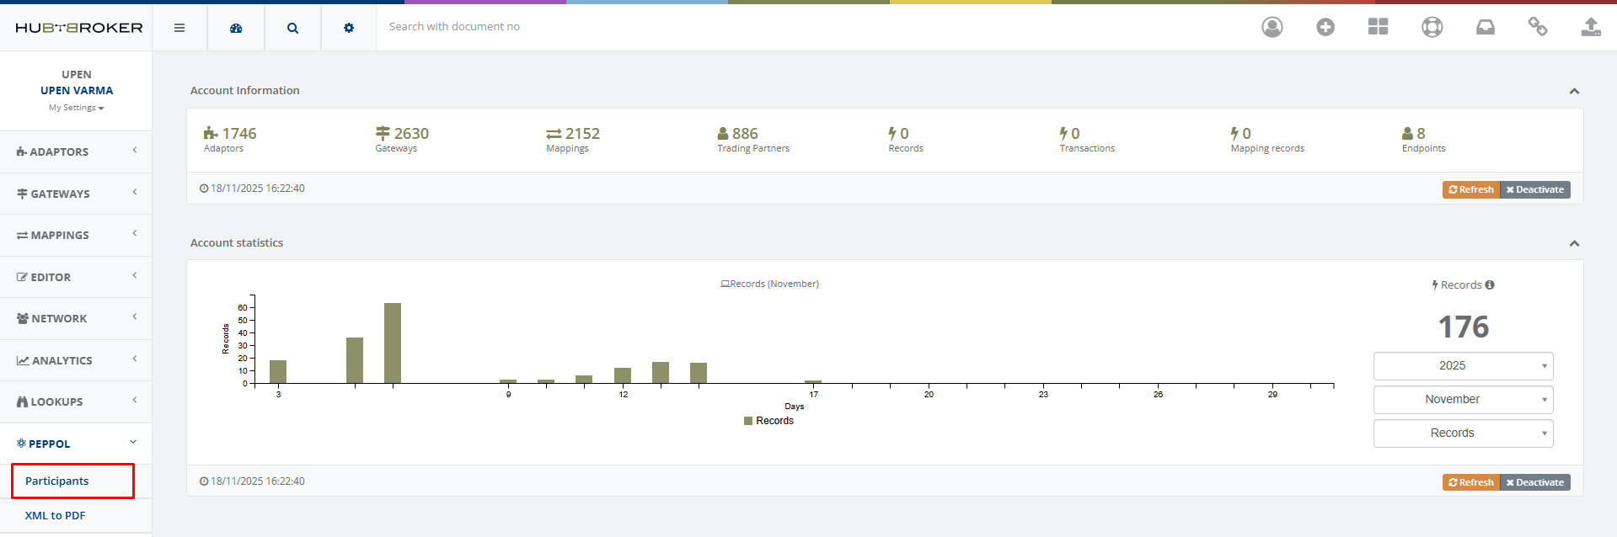The height and width of the screenshot is (537, 1617).
Task: Refresh the Account Information panel
Action: 1471,189
